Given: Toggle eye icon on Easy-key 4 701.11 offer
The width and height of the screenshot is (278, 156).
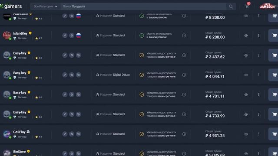Looking at the screenshot, I should coord(246,94).
